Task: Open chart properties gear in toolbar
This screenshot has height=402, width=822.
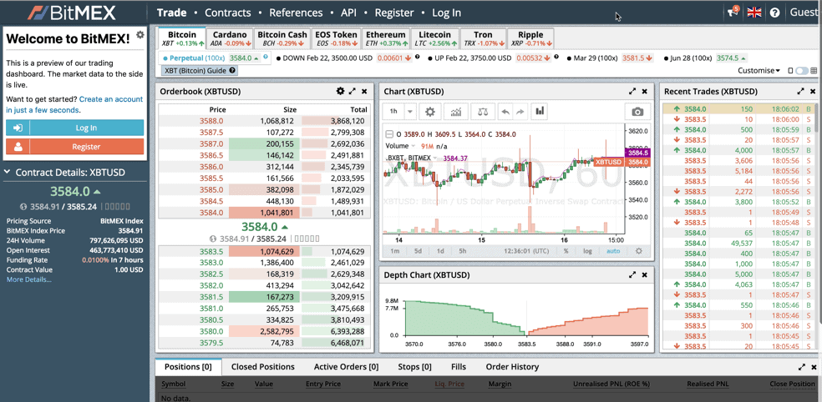Action: (430, 112)
